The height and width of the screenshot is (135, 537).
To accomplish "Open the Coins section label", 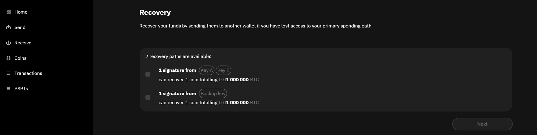I will (21, 58).
